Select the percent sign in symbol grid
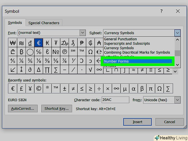The image size is (188, 141). point(39,52)
